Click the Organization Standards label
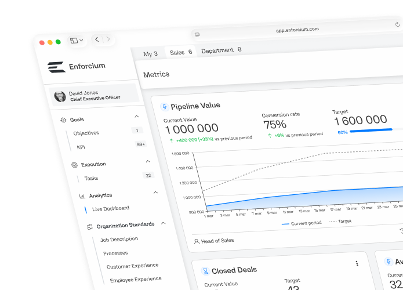 tap(125, 225)
